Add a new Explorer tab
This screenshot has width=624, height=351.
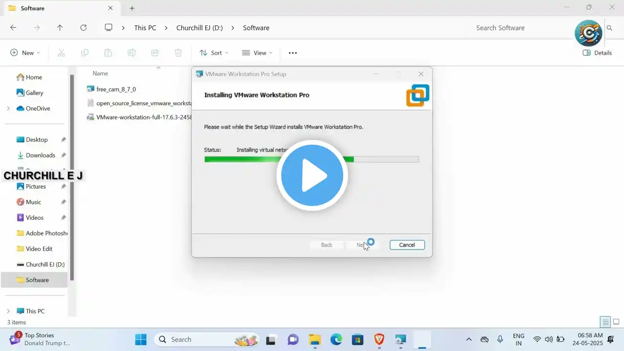tap(132, 8)
